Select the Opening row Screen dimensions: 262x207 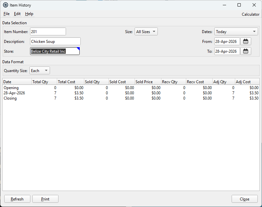pos(131,87)
